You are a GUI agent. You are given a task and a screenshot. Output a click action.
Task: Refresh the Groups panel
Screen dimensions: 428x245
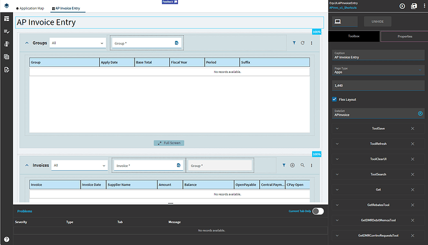(x=303, y=43)
